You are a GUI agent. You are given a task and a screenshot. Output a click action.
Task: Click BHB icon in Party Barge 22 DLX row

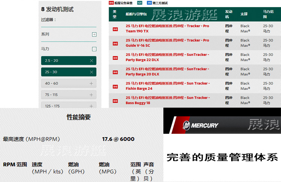[x=115, y=58]
